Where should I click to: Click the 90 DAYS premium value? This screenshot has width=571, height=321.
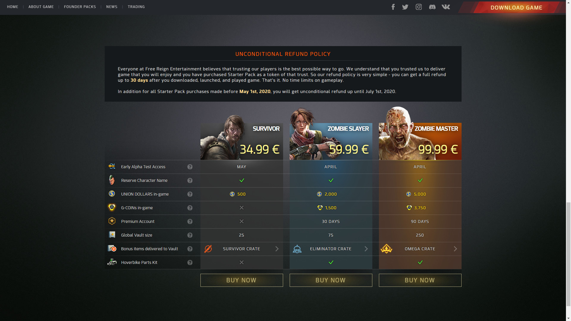click(420, 221)
